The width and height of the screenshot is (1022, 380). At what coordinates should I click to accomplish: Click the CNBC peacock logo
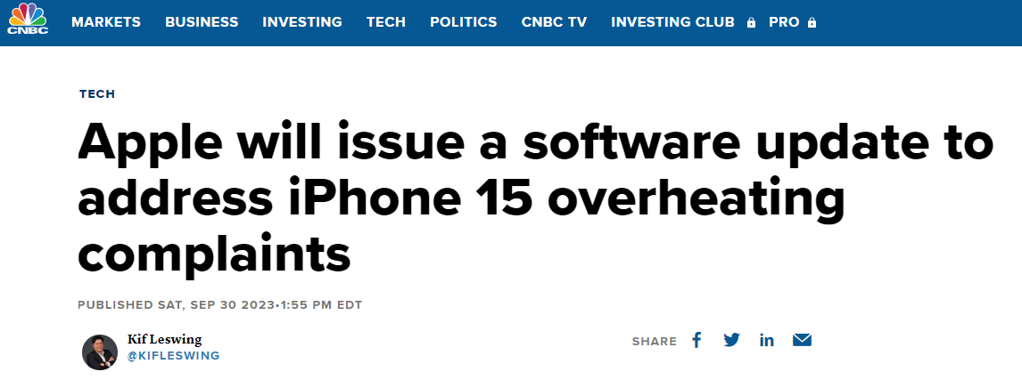pos(28,20)
